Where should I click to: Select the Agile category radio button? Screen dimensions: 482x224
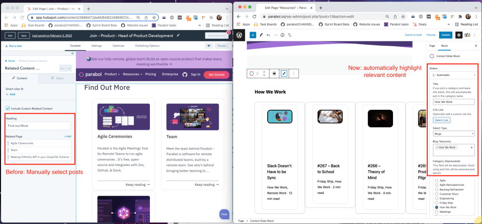pyautogui.click(x=436, y=181)
